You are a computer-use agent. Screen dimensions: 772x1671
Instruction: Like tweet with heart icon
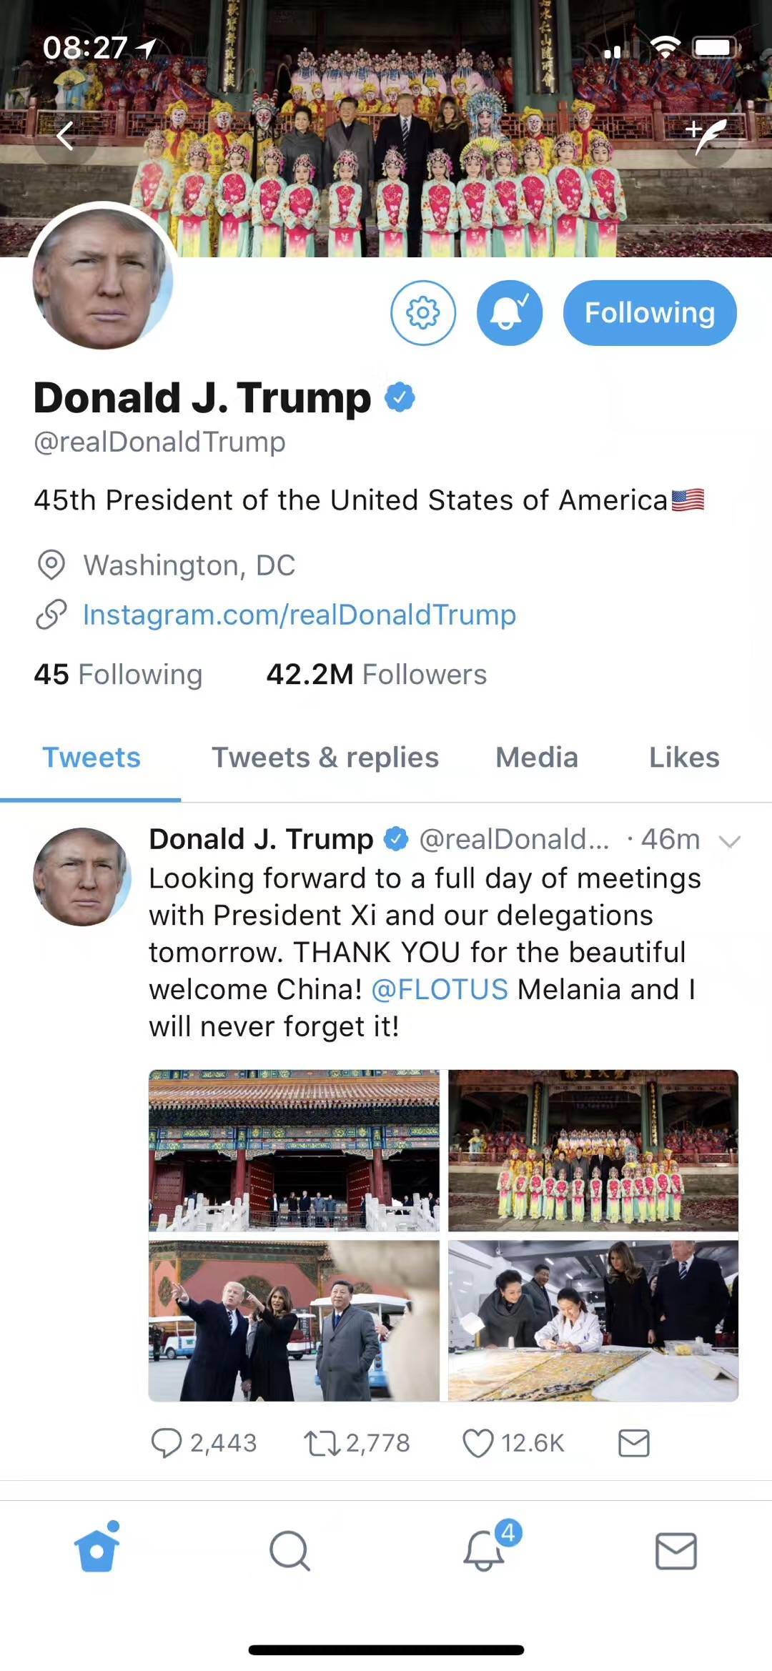tap(477, 1443)
